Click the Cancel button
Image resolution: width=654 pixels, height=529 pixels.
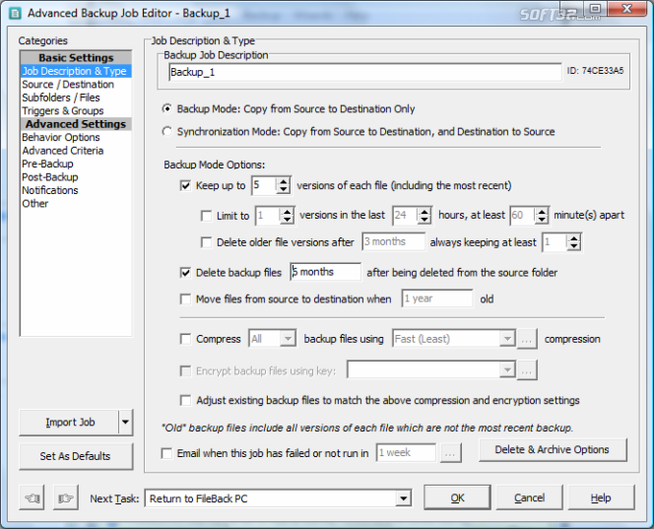[x=529, y=497]
